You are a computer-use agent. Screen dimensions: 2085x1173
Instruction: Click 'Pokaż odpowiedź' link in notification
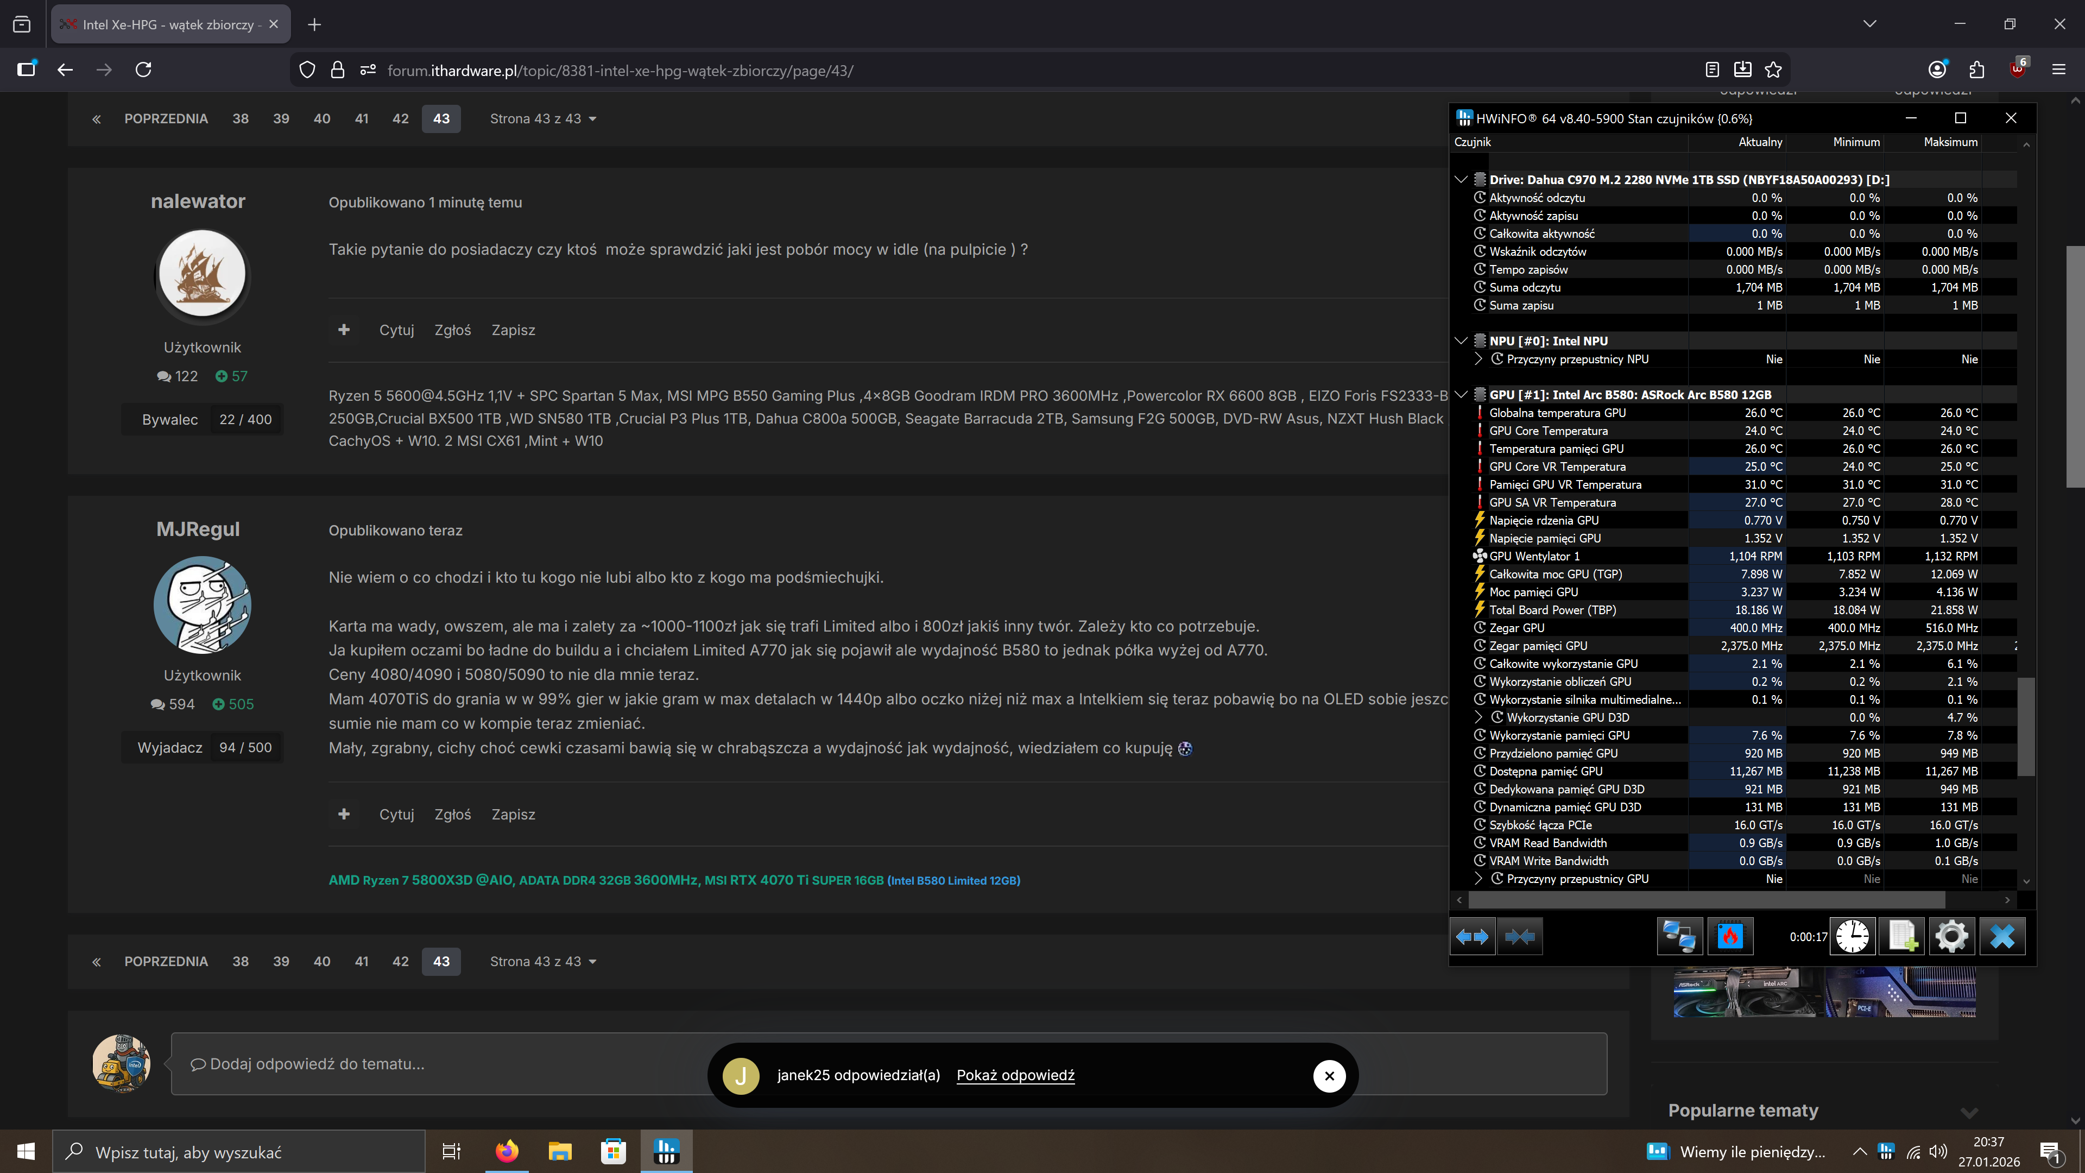[1015, 1075]
